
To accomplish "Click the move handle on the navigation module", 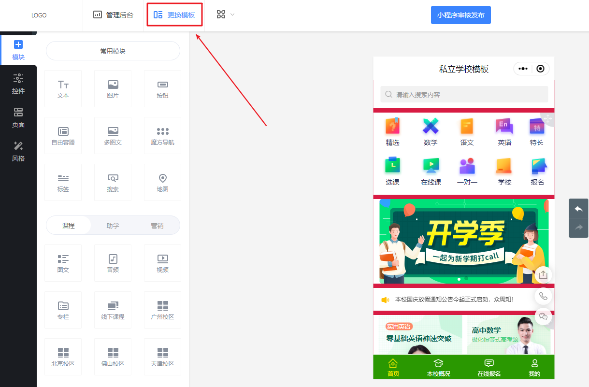I will click(x=547, y=119).
